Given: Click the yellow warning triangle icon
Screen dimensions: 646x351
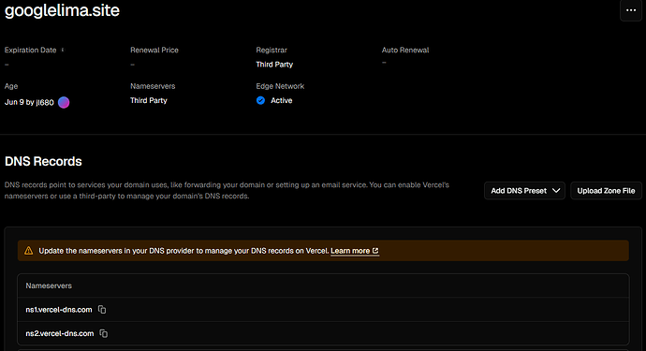Looking at the screenshot, I should 28,251.
